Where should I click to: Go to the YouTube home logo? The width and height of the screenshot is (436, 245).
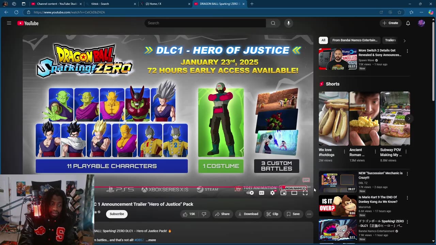click(28, 23)
